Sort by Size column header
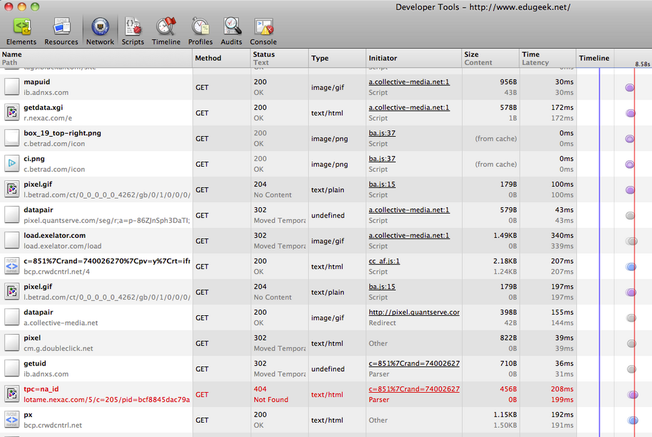This screenshot has width=652, height=437. pos(491,58)
